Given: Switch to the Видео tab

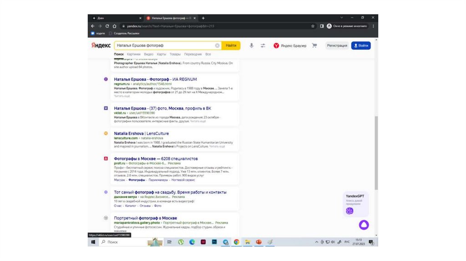Looking at the screenshot, I should (x=149, y=54).
